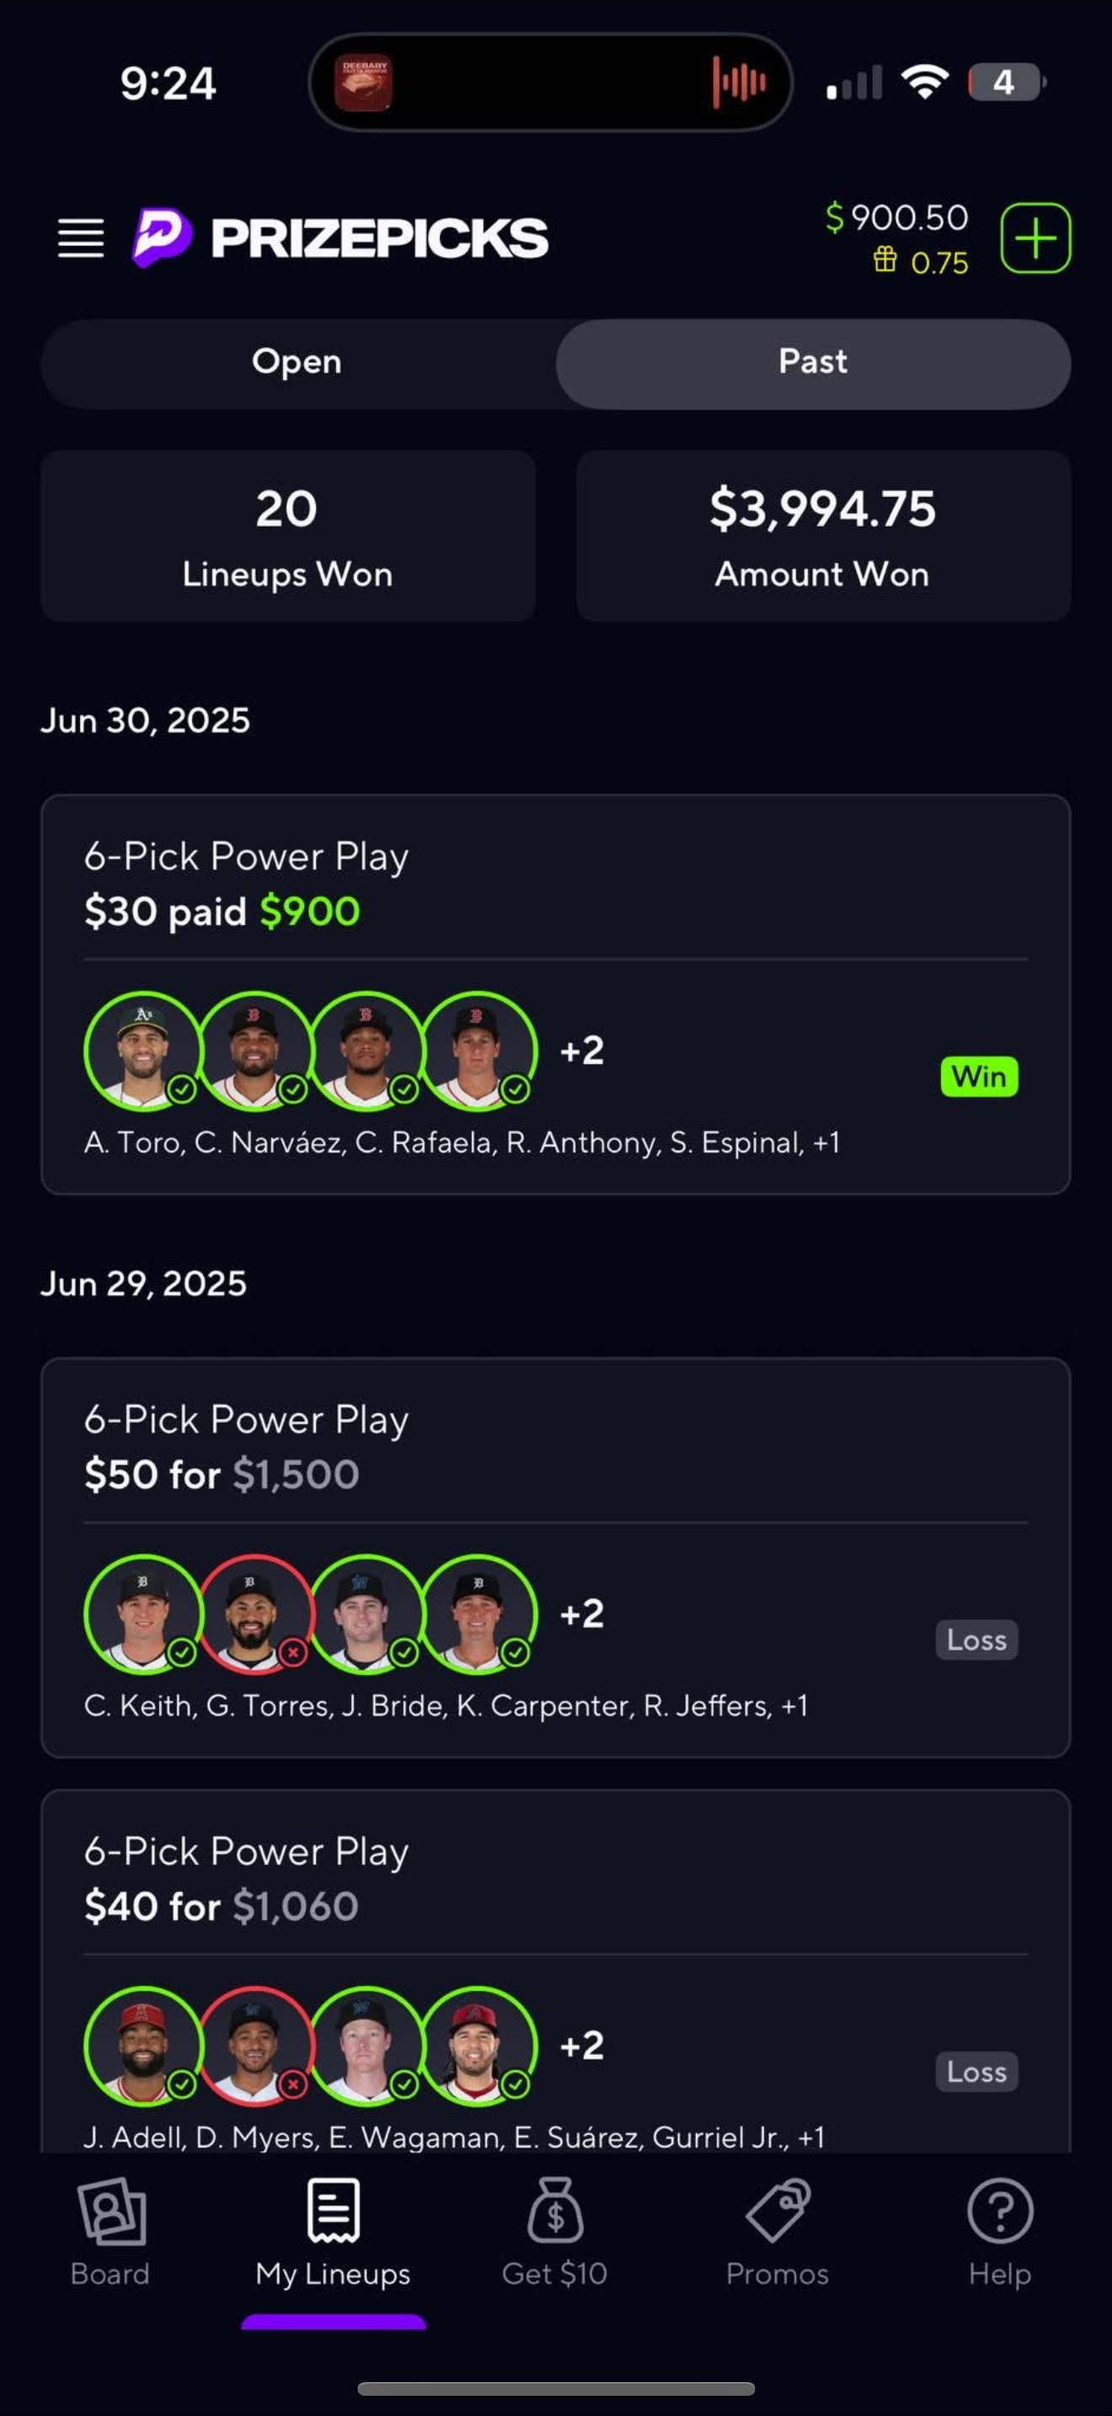
Task: Tap the now playing audio waveform indicator
Action: [x=739, y=83]
